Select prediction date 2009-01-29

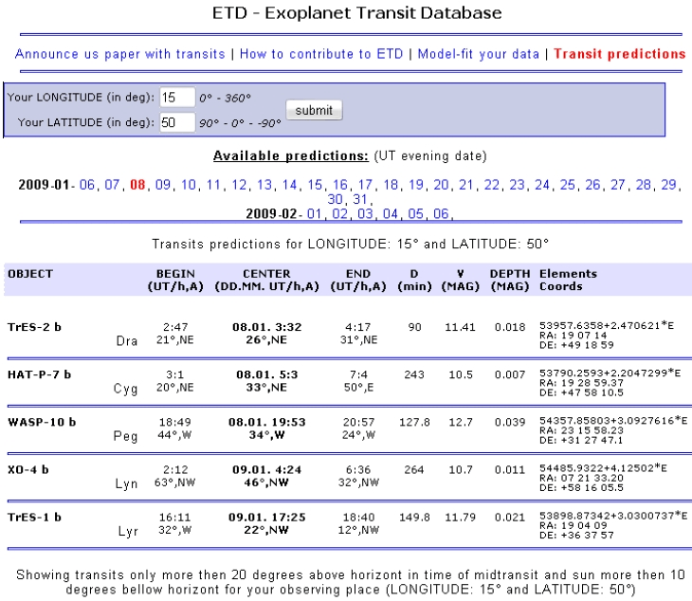tap(668, 185)
